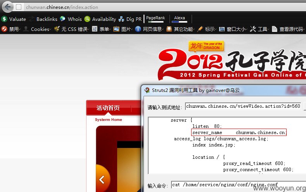This screenshot has height=192, width=306.
Task: Open the Cookies dropdown menu
Action: 41,29
